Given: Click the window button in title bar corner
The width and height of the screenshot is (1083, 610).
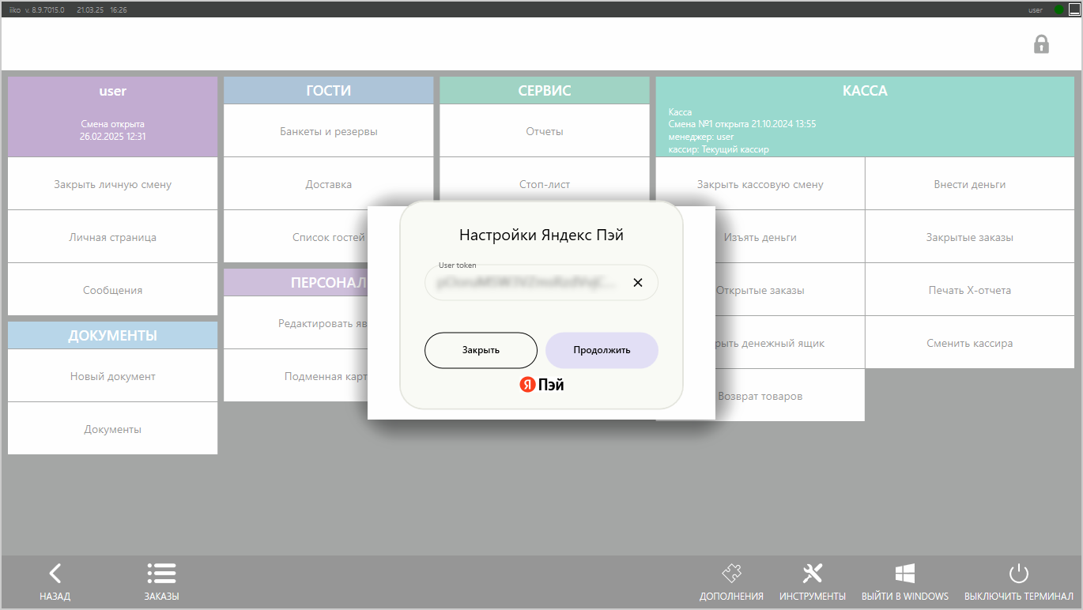Looking at the screenshot, I should click(x=1074, y=9).
